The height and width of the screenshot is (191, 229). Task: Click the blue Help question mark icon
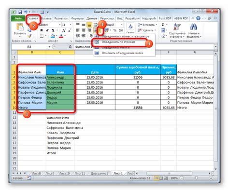[x=199, y=18]
